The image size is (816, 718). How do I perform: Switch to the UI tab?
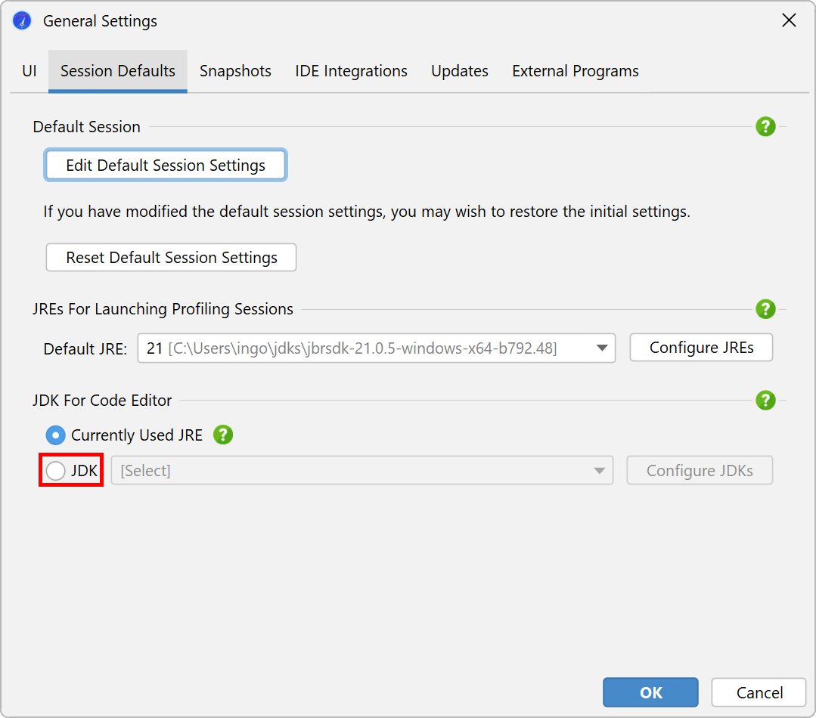click(29, 71)
